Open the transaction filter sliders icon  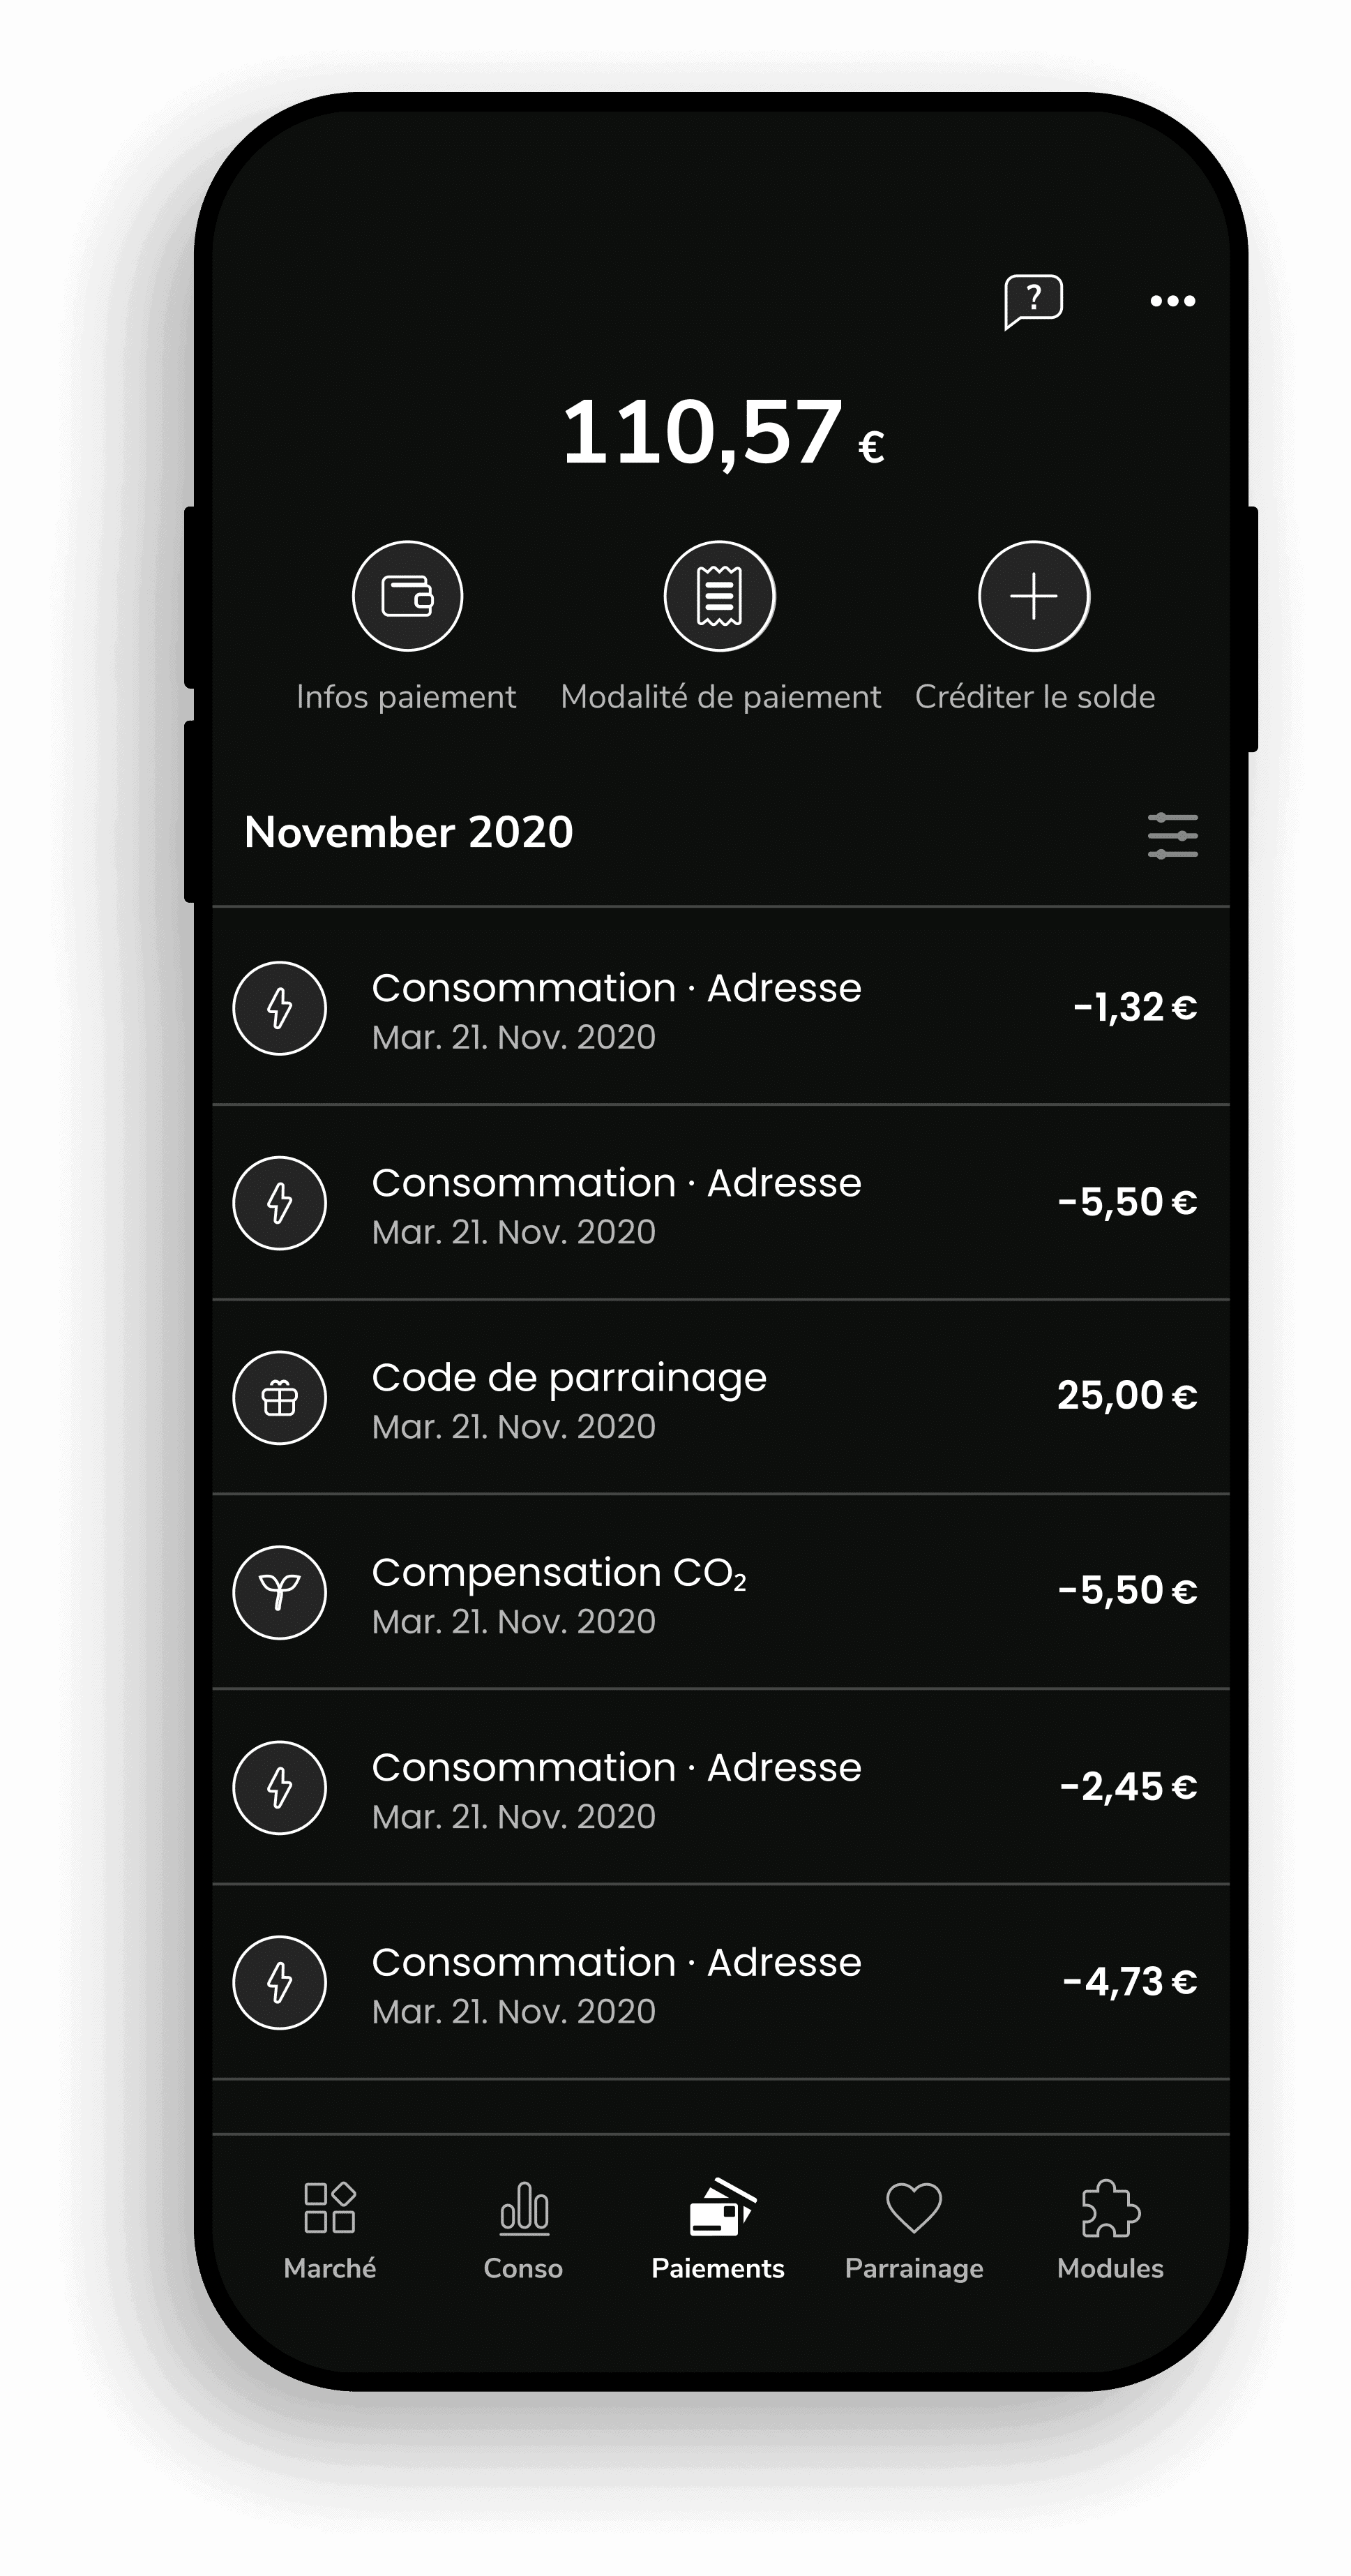1172,836
